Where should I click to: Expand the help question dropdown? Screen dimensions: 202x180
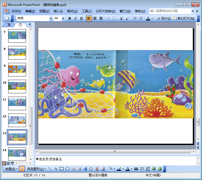[x=193, y=11]
